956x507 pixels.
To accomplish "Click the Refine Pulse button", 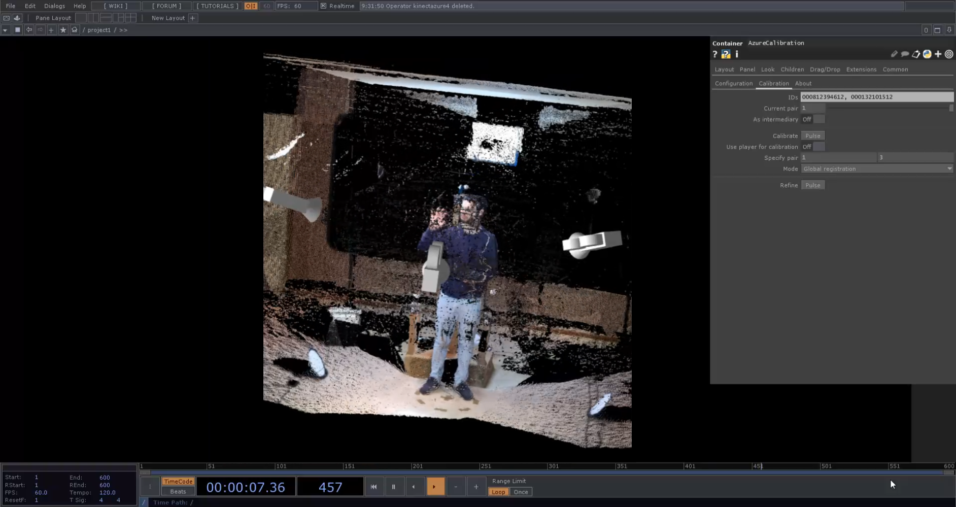I will (x=813, y=185).
